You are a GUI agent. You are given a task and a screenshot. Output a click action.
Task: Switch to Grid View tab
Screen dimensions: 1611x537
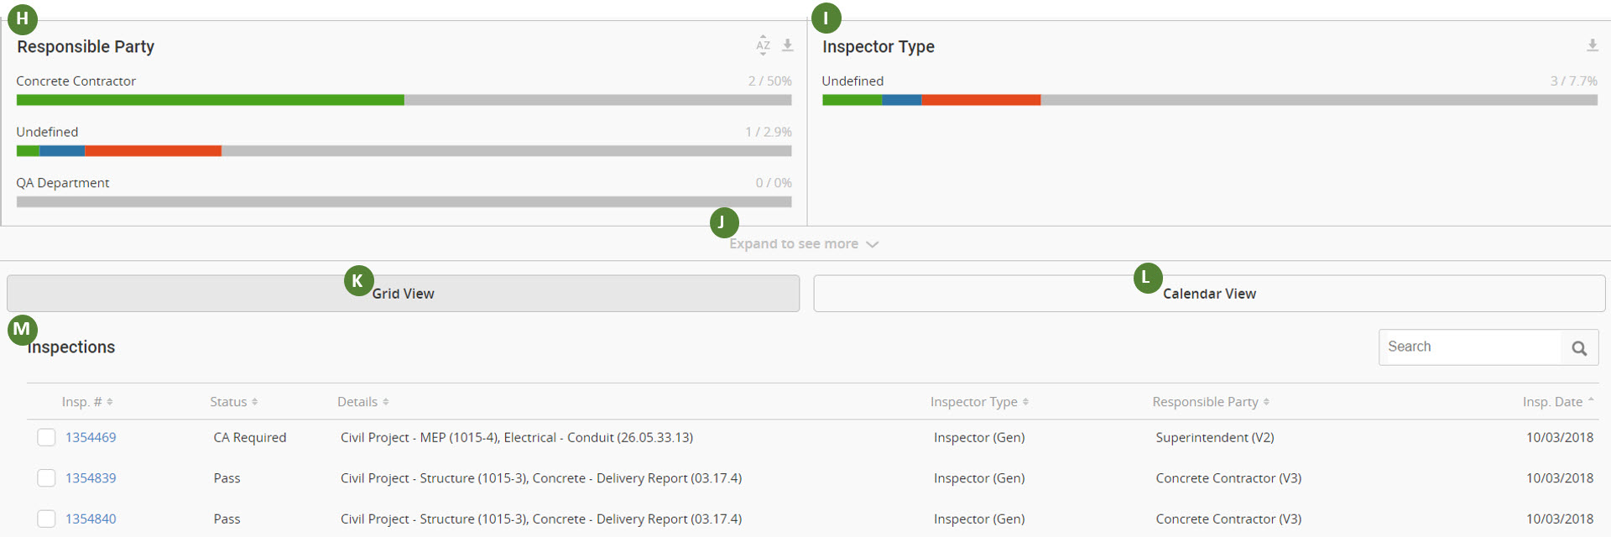click(404, 294)
